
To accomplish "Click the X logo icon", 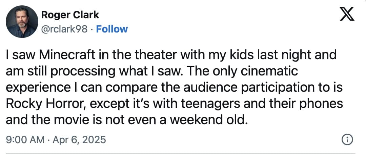I will click(x=347, y=16).
